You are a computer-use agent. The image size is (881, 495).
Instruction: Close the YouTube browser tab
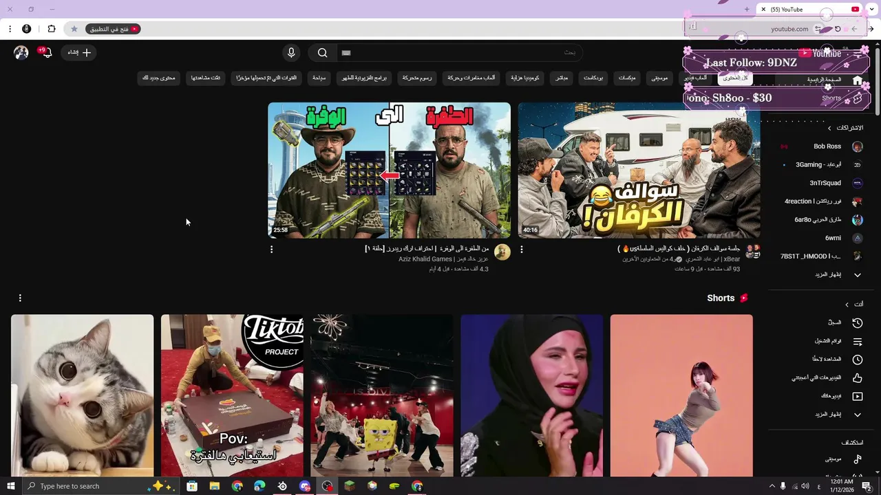click(x=763, y=10)
